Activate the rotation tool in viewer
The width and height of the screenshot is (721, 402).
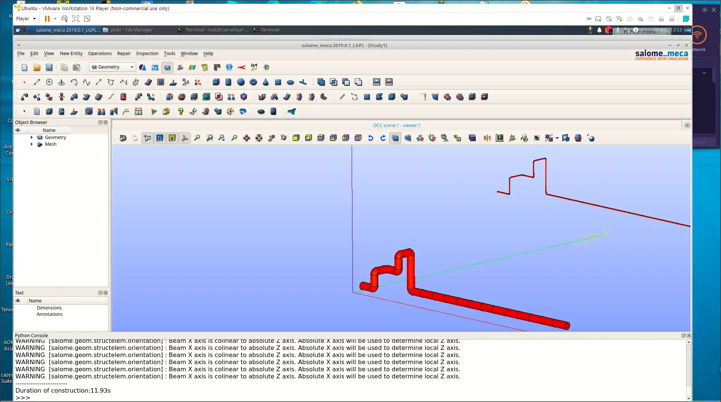(x=284, y=138)
